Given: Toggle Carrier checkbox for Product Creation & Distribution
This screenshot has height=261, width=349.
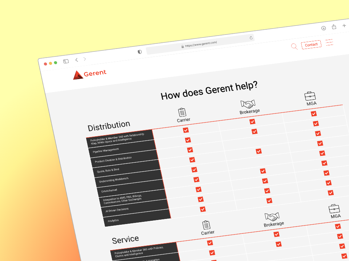Looking at the screenshot, I should click(190, 150).
